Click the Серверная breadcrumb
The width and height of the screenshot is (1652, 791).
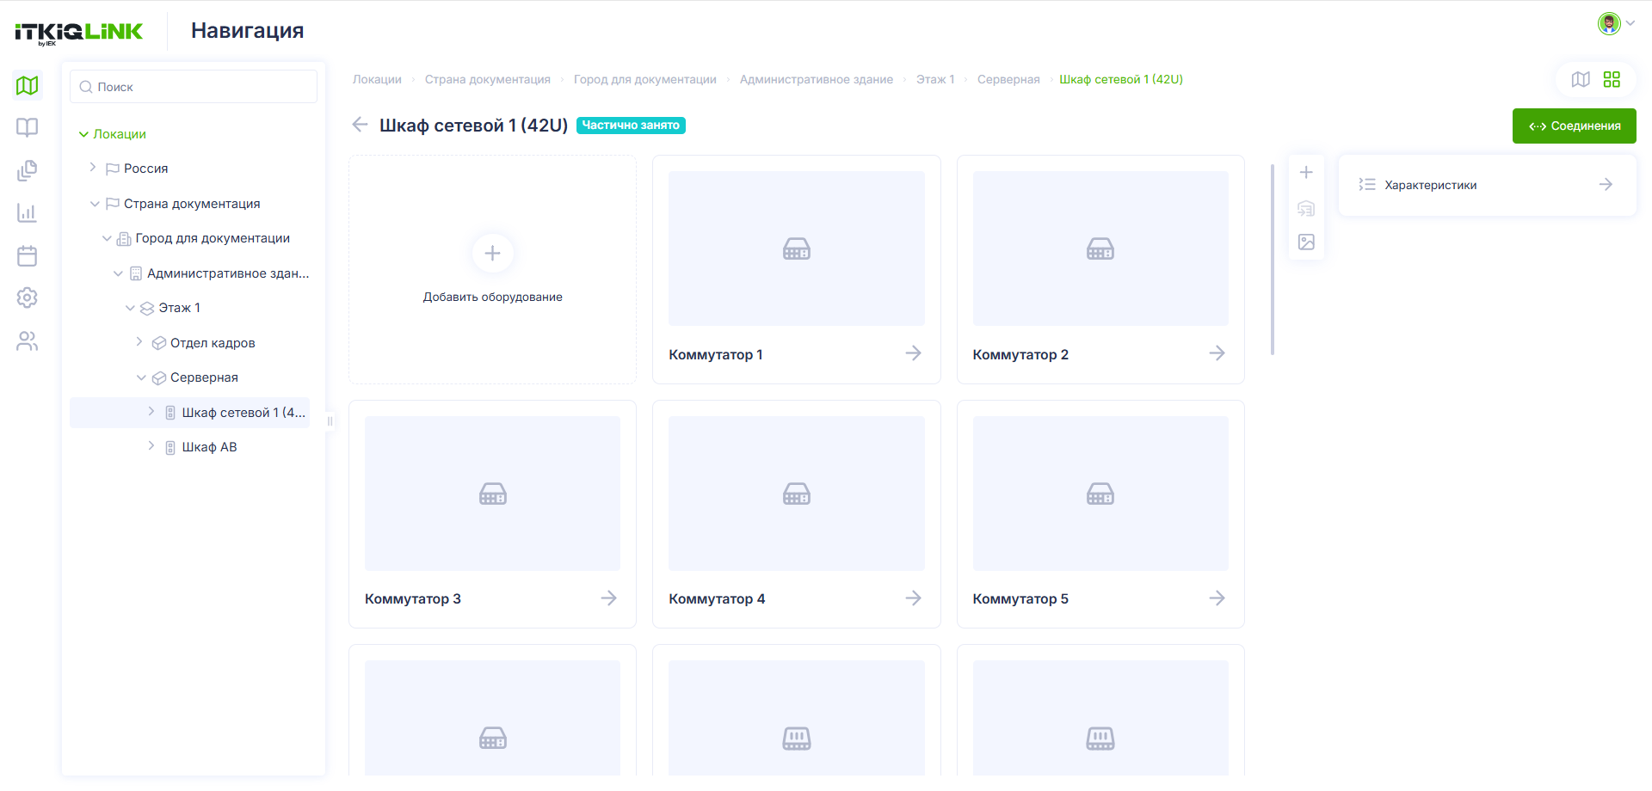[1008, 79]
